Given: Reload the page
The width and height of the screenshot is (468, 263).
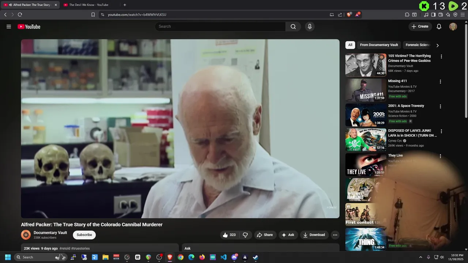Looking at the screenshot, I should click(20, 15).
